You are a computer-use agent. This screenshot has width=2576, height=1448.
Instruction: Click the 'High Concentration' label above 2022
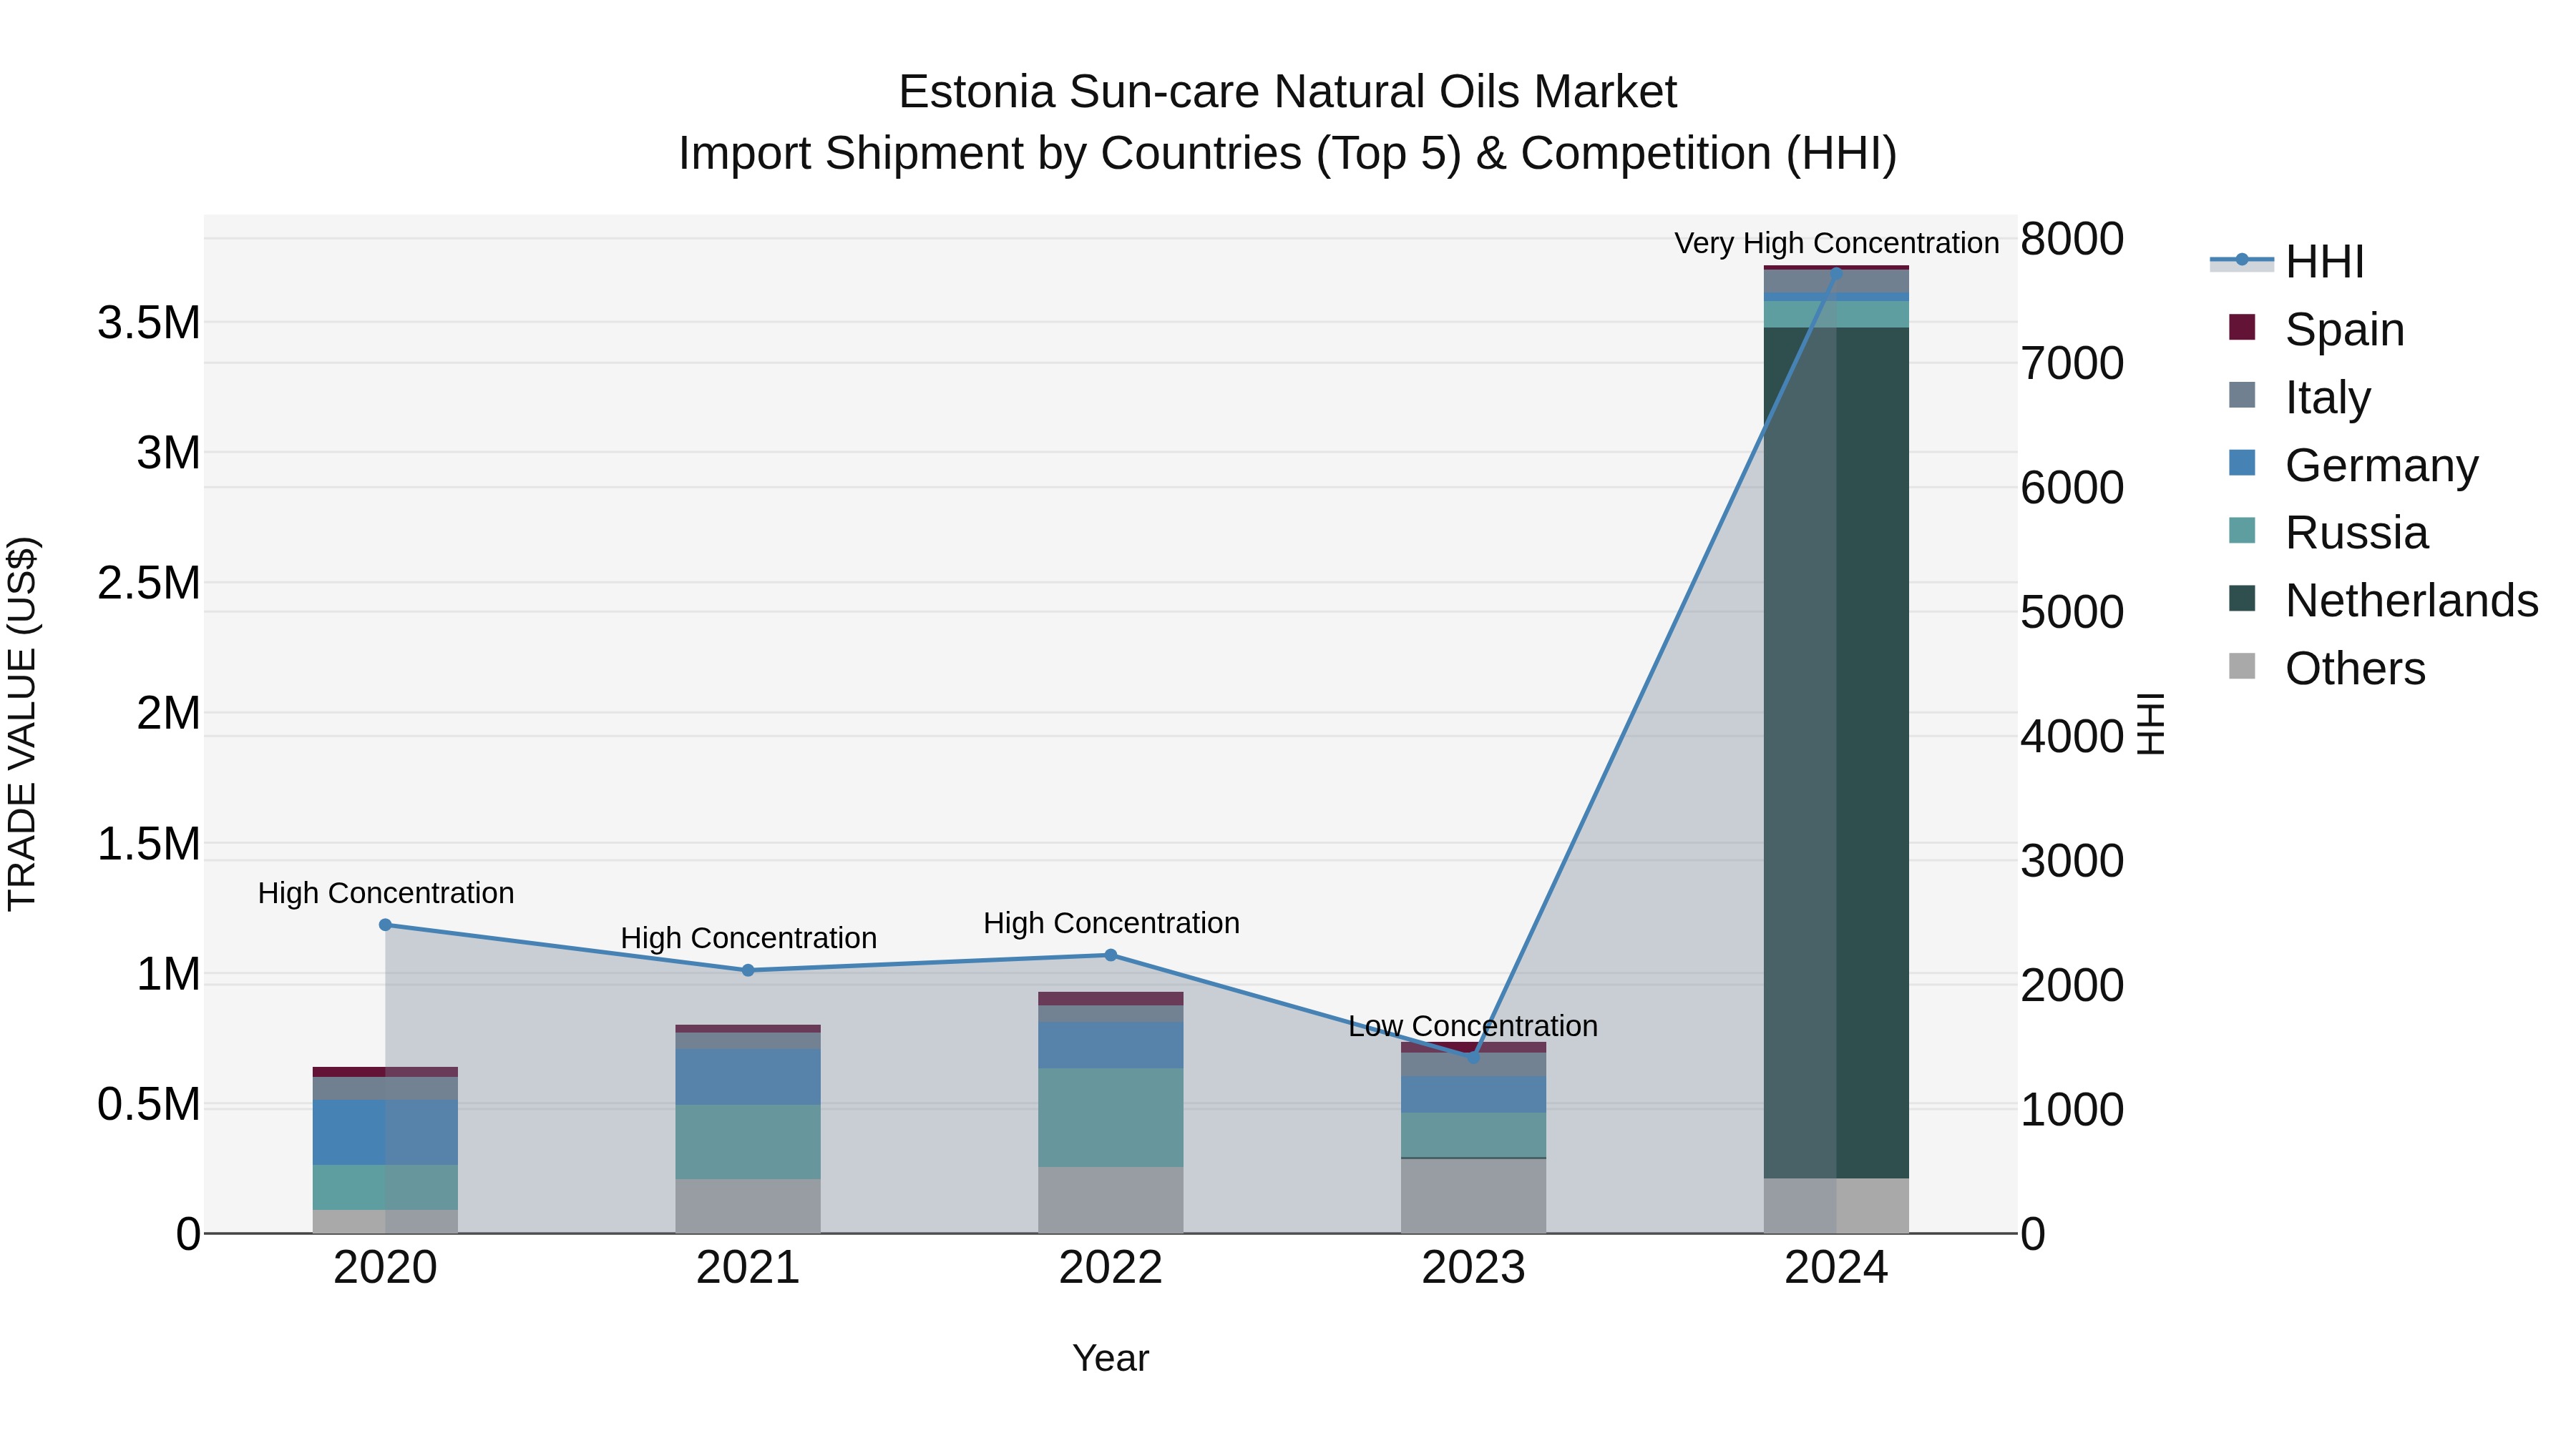click(1110, 923)
